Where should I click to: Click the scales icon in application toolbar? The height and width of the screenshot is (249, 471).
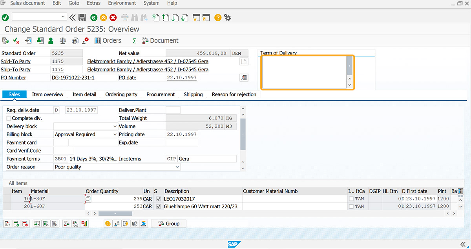(x=63, y=40)
